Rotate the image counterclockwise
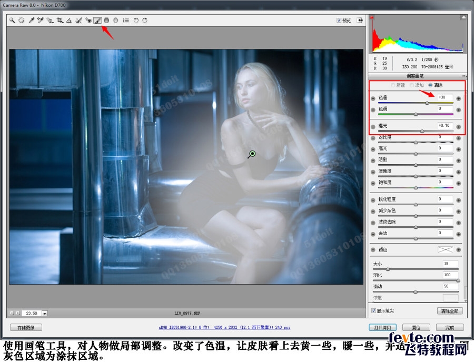 [136, 21]
